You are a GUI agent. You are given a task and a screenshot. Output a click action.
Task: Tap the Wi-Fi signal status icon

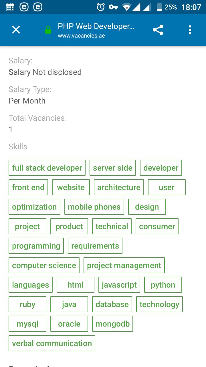click(126, 7)
